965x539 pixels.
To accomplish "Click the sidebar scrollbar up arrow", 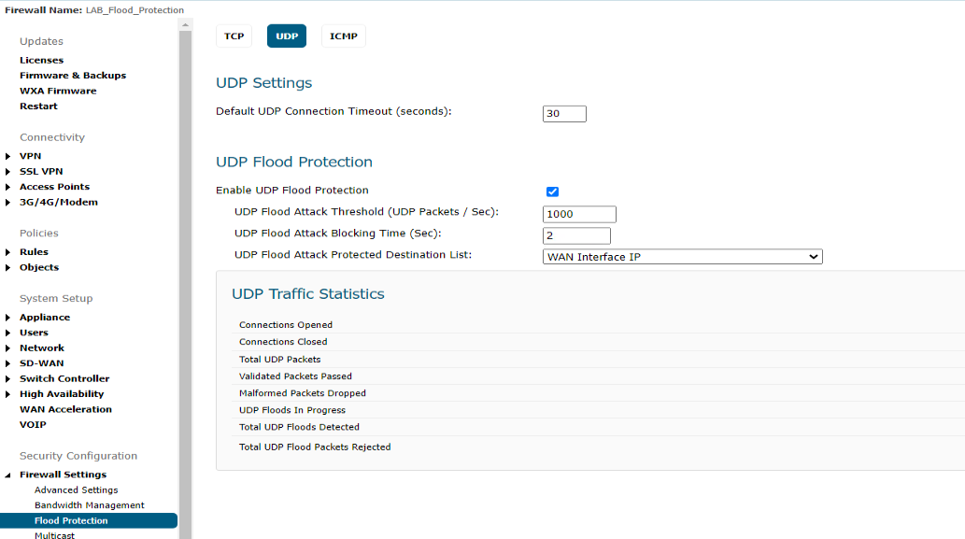I will pyautogui.click(x=185, y=25).
